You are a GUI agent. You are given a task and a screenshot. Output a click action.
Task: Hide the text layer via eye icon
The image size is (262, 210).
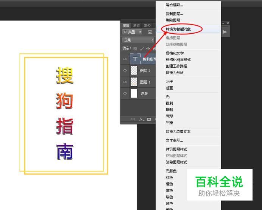click(x=125, y=59)
